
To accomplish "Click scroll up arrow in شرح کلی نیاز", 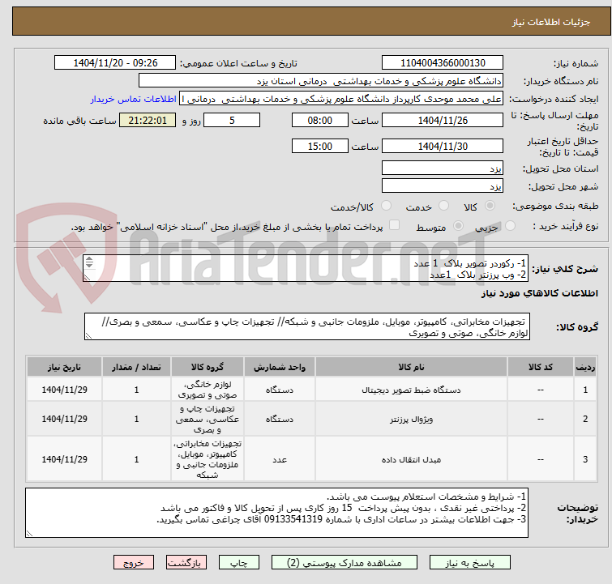I will coord(89,259).
